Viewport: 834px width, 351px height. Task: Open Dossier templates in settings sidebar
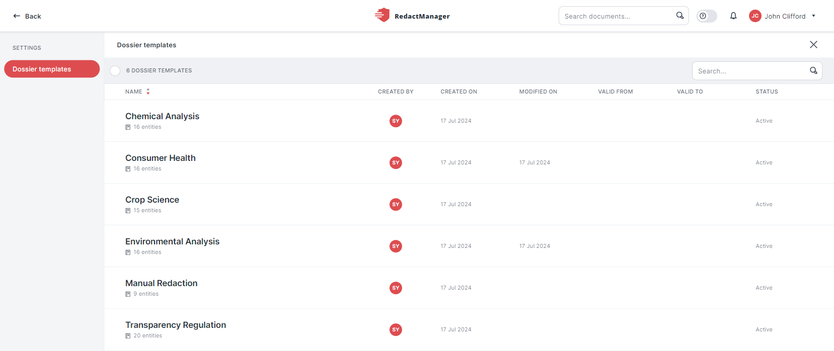click(x=52, y=69)
